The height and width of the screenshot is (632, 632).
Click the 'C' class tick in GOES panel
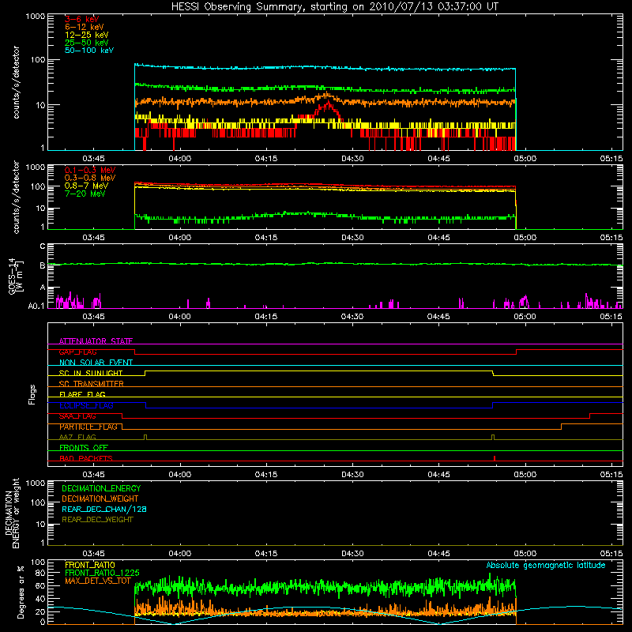[43, 246]
